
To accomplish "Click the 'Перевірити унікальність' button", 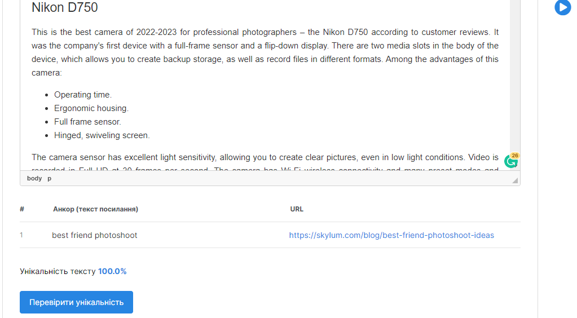I will tap(77, 302).
